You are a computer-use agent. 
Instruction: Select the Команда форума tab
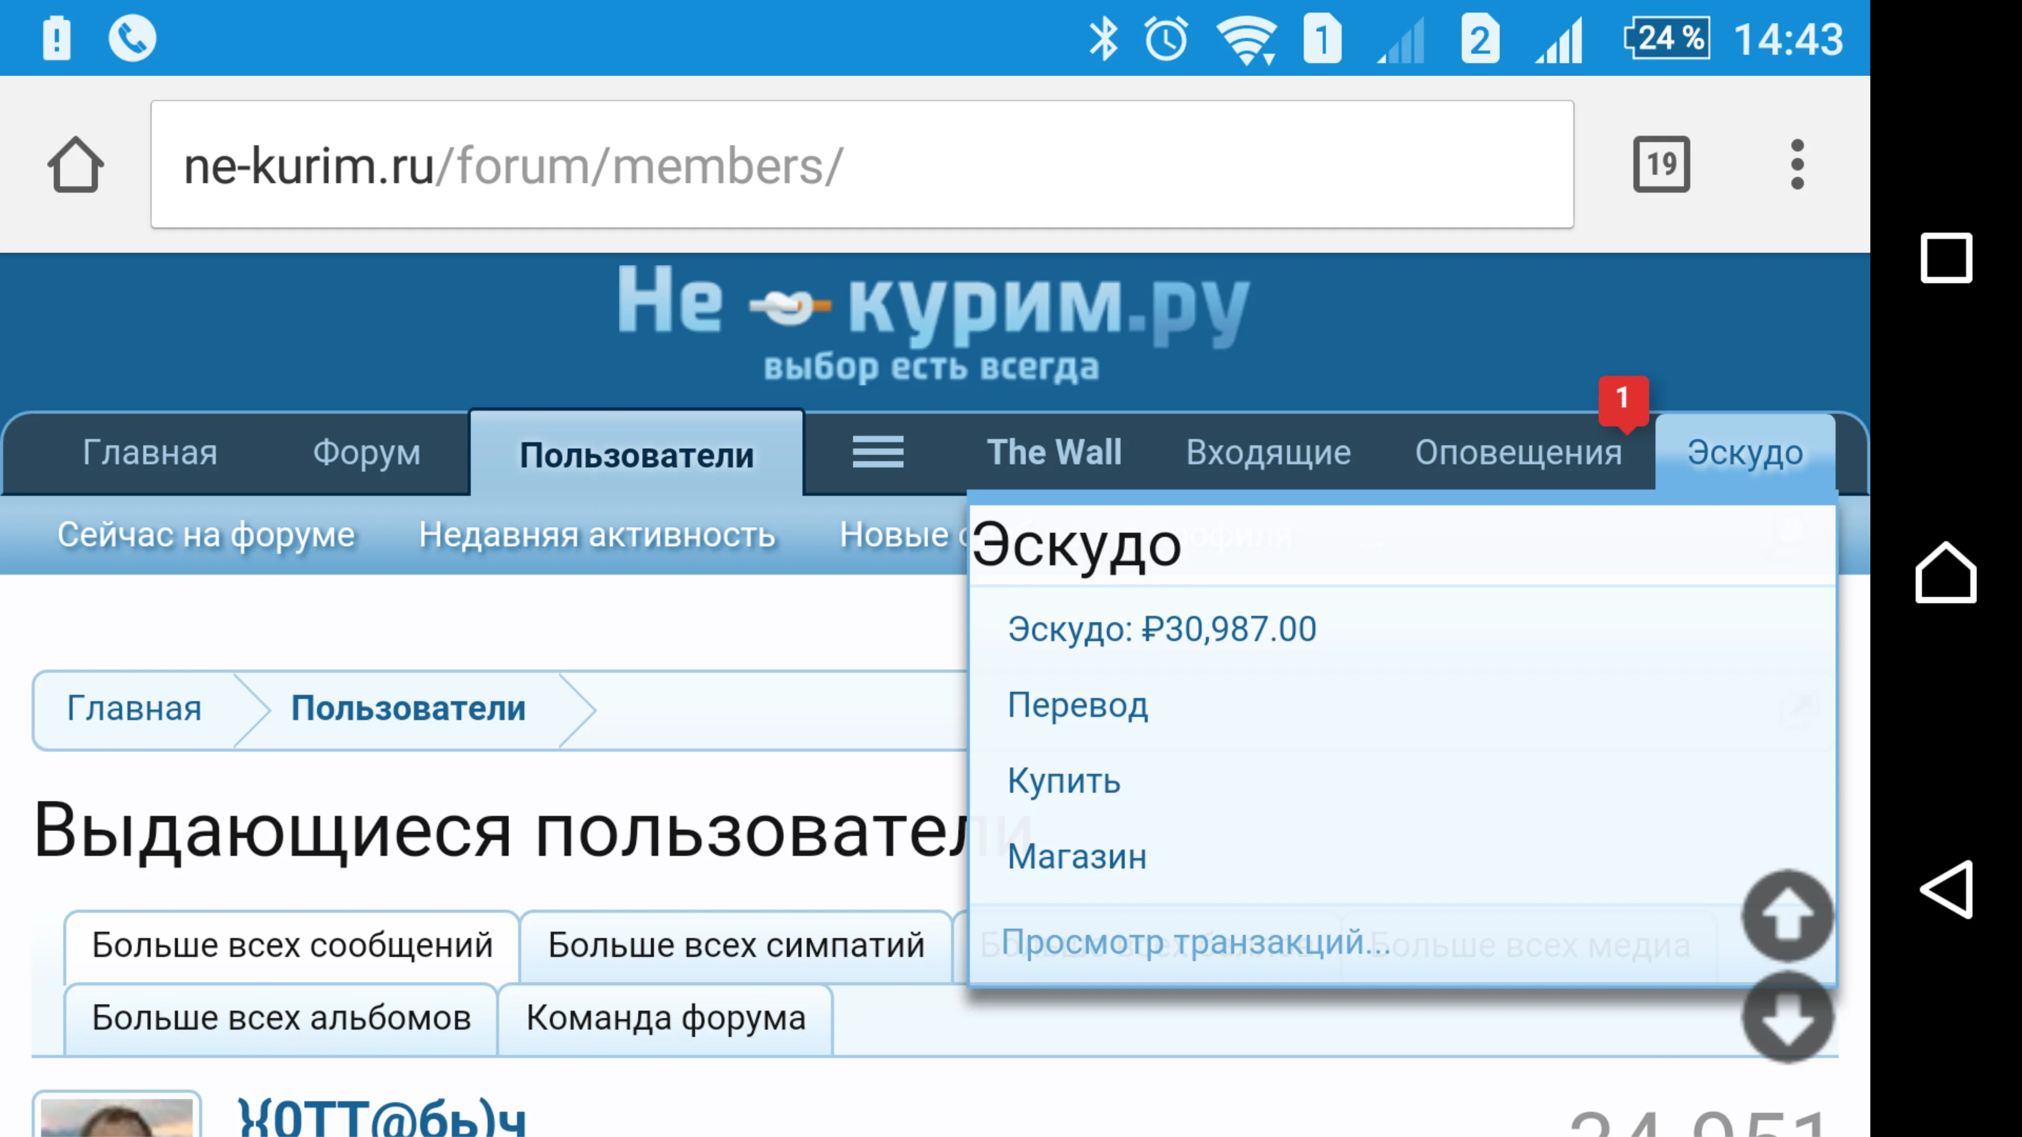click(665, 1019)
